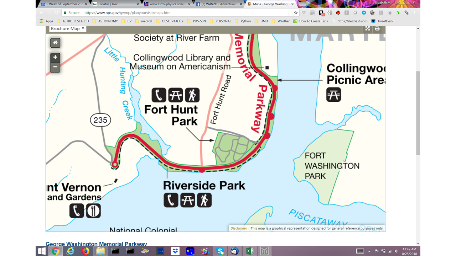Image resolution: width=456 pixels, height=256 pixels.
Task: Click Mount Vernon food service icon
Action: 93,211
